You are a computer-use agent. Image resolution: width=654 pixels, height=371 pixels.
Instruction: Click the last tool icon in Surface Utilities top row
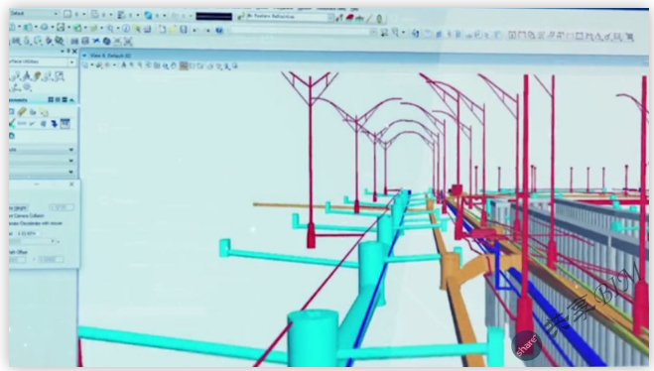tap(60, 76)
